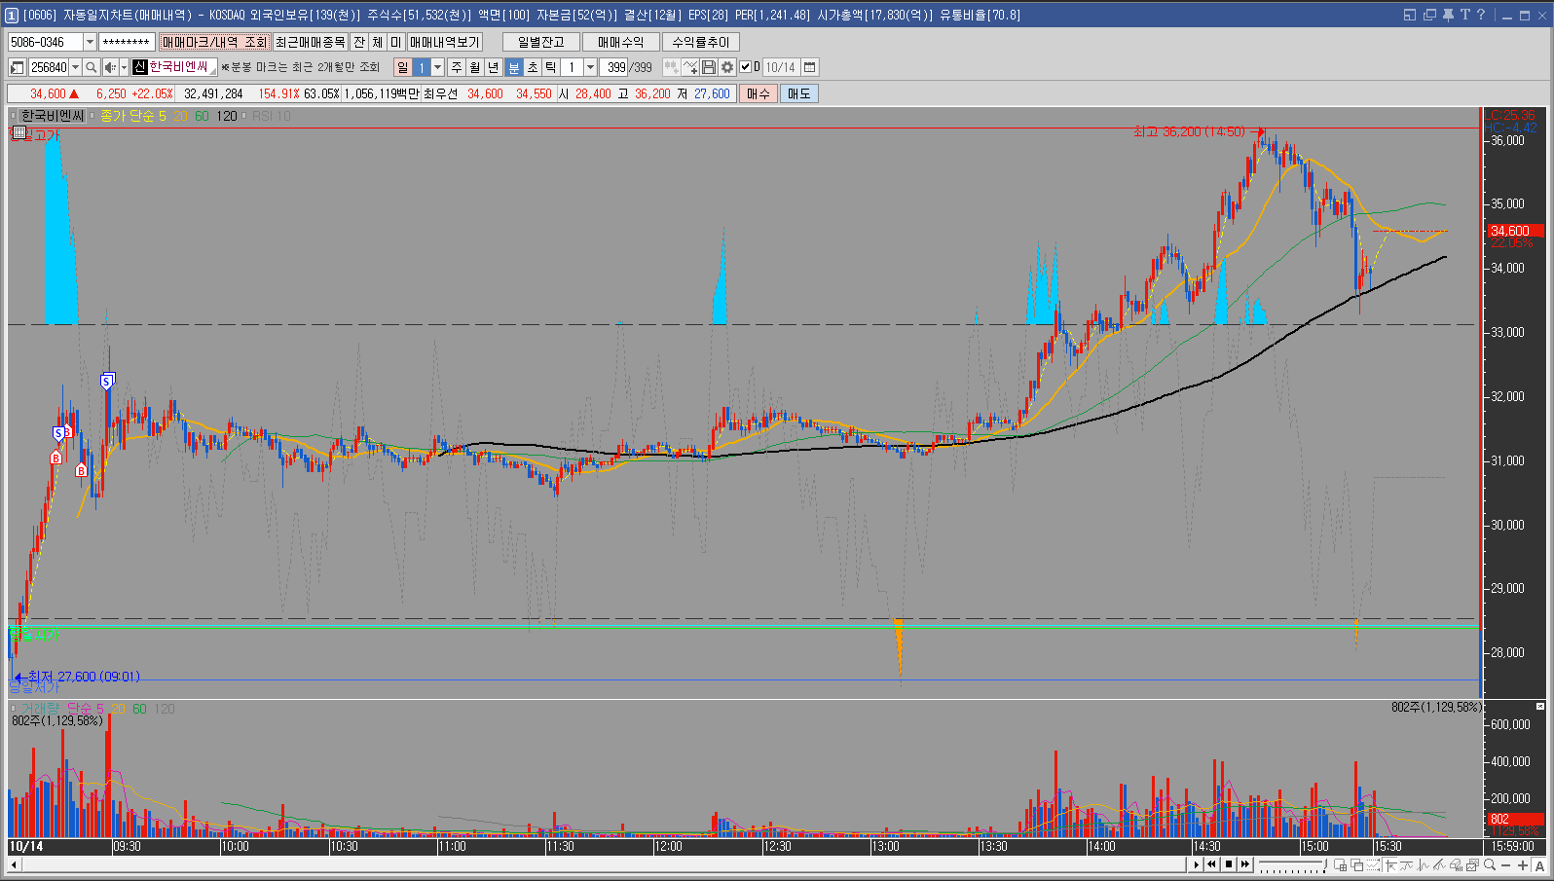This screenshot has height=881, width=1554.
Task: Select 분 minute period
Action: [514, 67]
